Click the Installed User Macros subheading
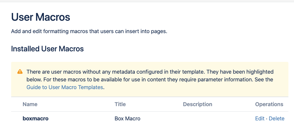Viewport: 294px width, 125px height. (47, 49)
